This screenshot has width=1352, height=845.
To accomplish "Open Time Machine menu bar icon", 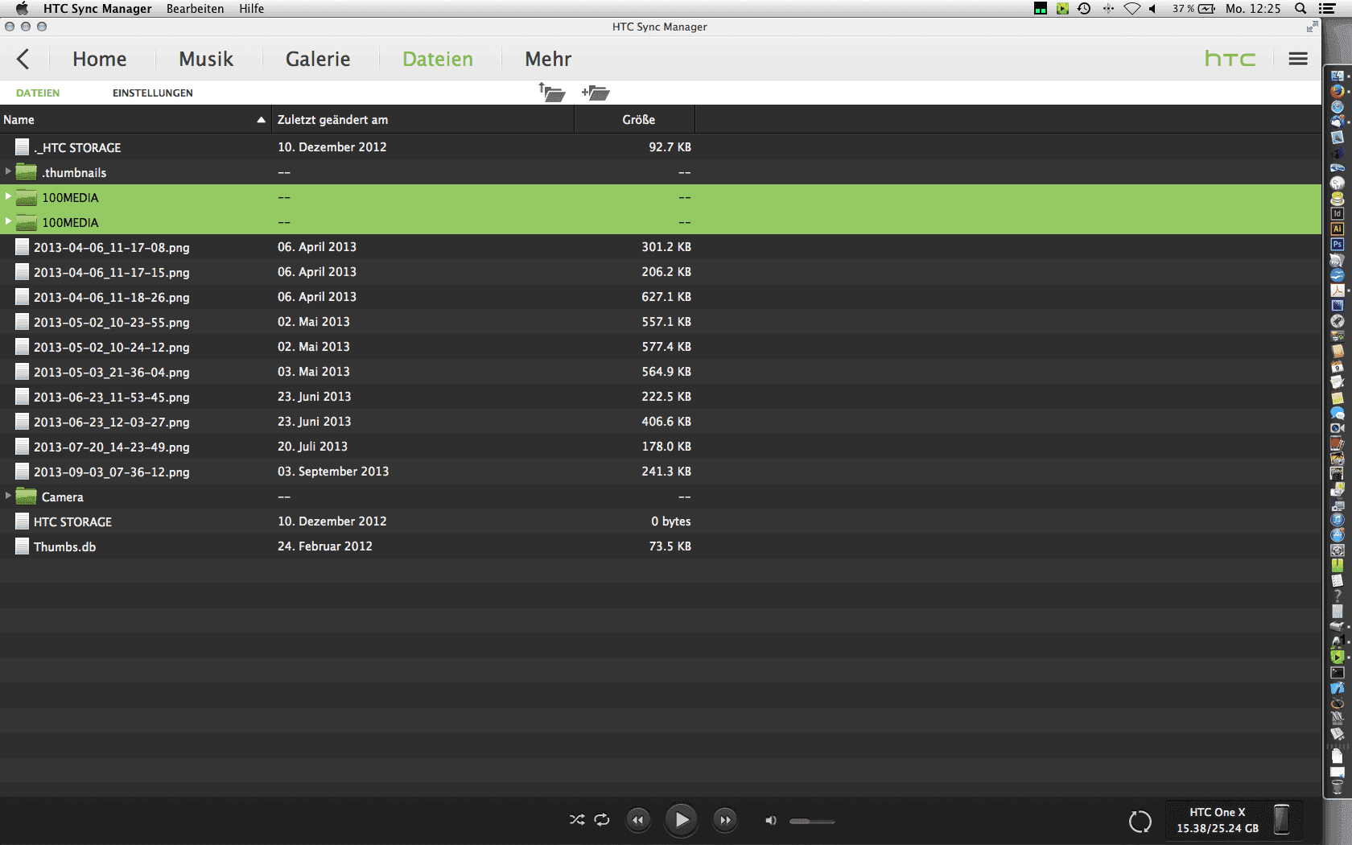I will (x=1084, y=9).
